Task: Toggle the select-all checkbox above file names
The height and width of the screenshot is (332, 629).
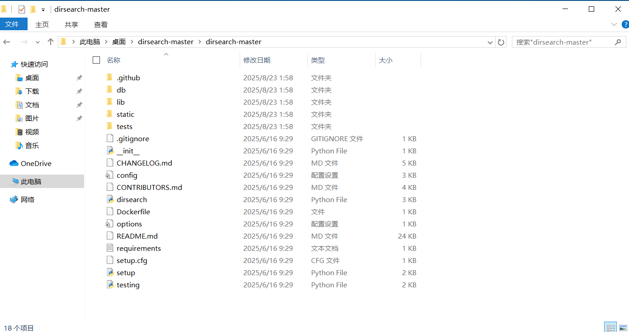Action: coord(96,60)
